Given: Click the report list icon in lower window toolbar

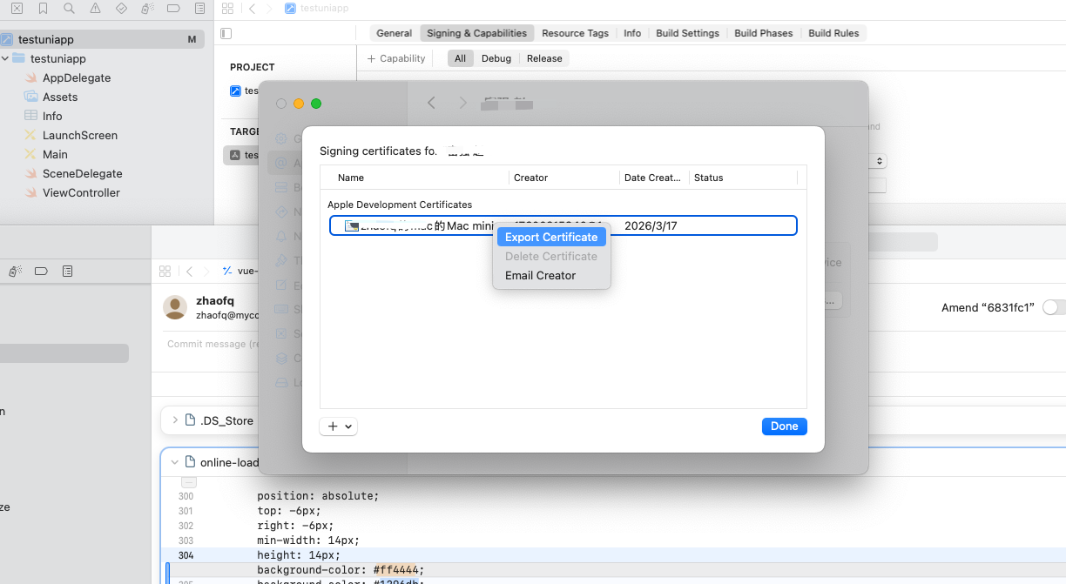Looking at the screenshot, I should click(67, 272).
